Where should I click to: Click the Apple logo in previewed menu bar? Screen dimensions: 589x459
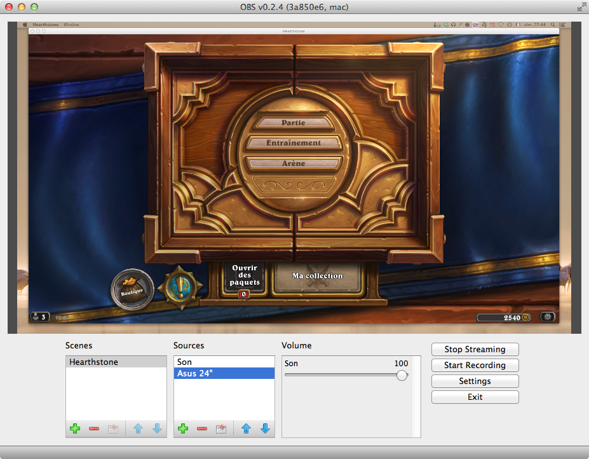point(25,25)
